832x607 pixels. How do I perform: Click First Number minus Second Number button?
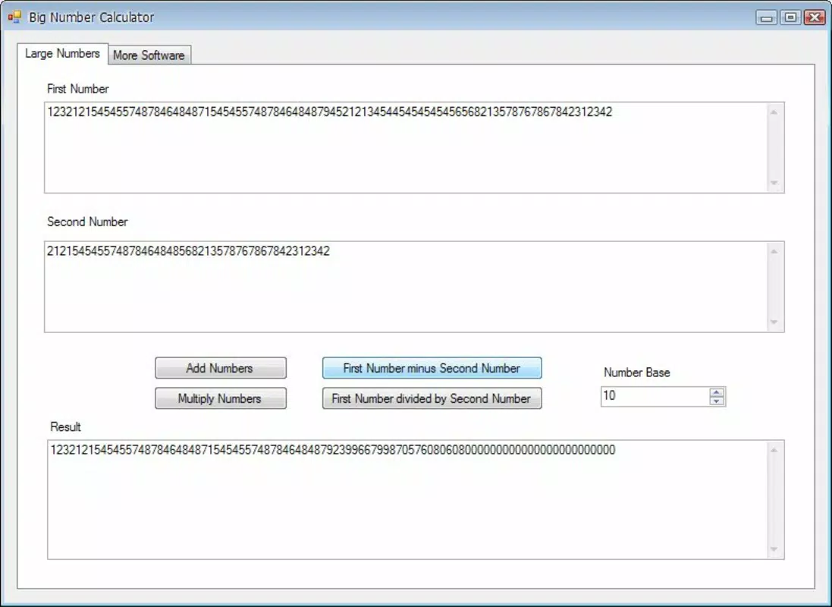[432, 368]
